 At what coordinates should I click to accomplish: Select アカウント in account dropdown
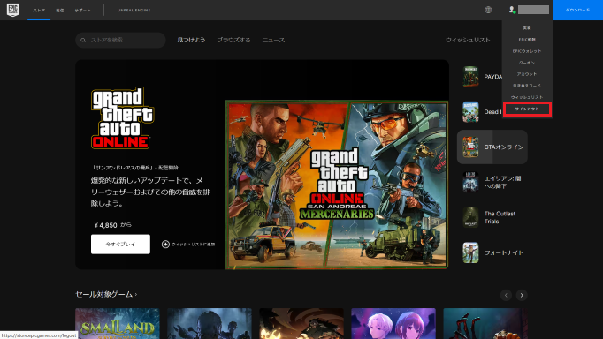pyautogui.click(x=527, y=74)
